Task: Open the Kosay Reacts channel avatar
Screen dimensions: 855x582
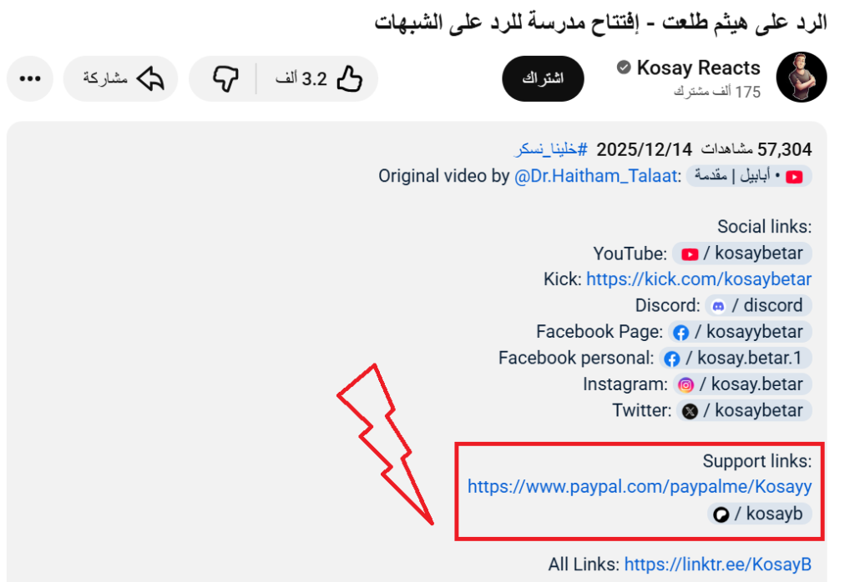Action: tap(801, 78)
